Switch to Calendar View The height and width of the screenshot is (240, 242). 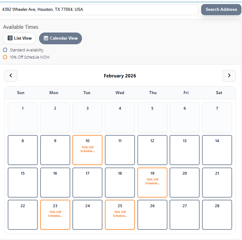[60, 38]
